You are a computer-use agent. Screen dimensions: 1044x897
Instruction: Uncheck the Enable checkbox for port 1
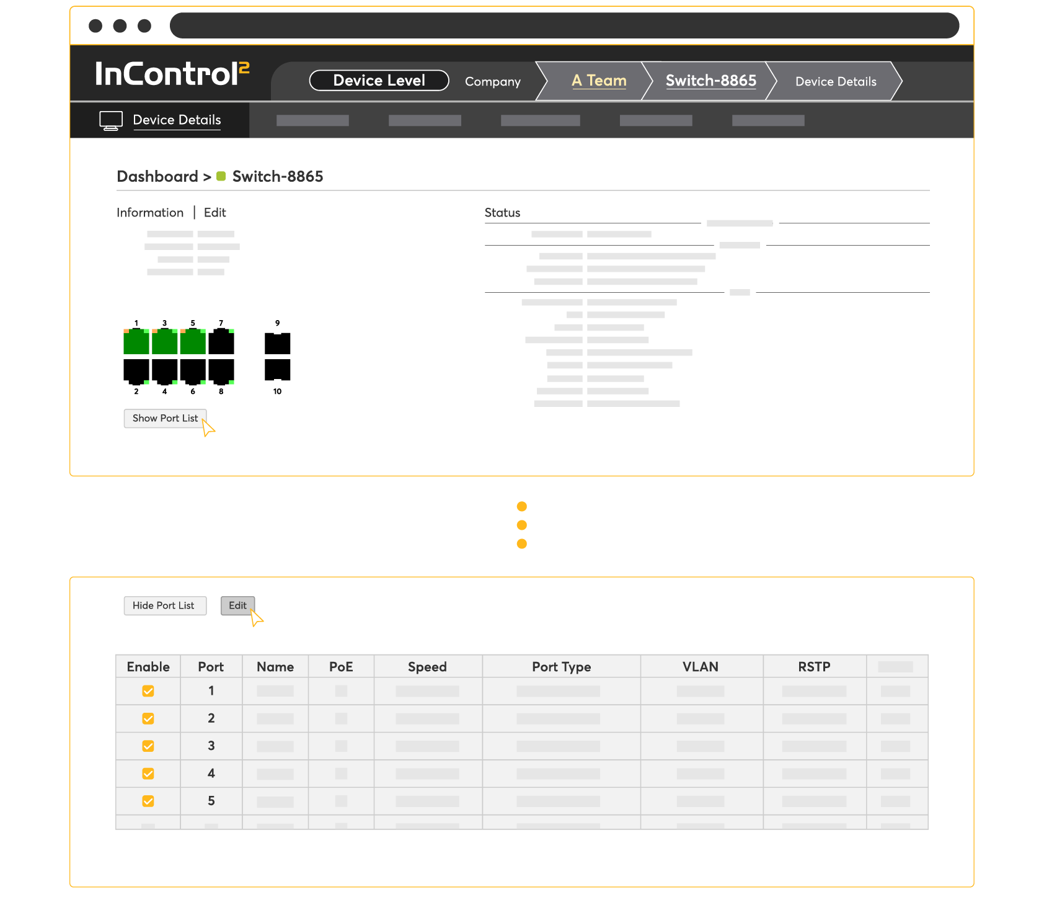tap(148, 691)
